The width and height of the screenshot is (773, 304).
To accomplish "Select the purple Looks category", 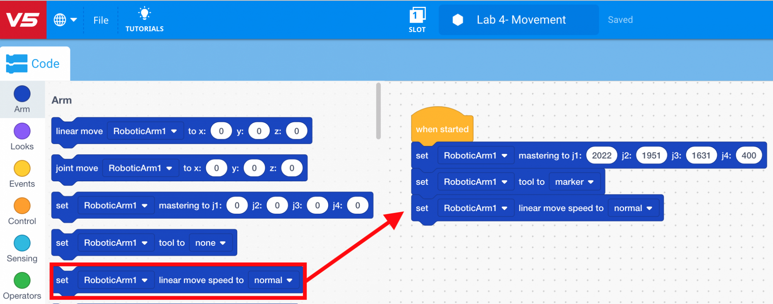I will coord(22,132).
